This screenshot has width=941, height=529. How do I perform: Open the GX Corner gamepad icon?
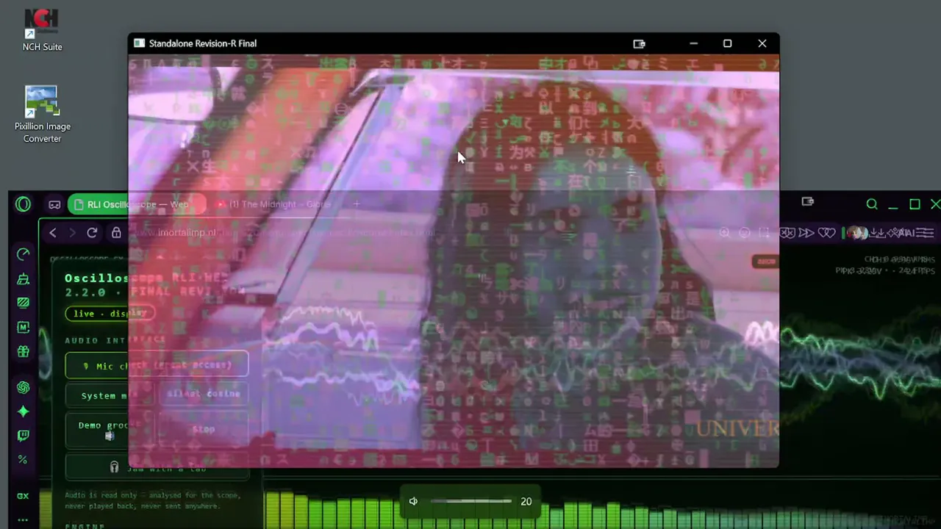(x=54, y=204)
